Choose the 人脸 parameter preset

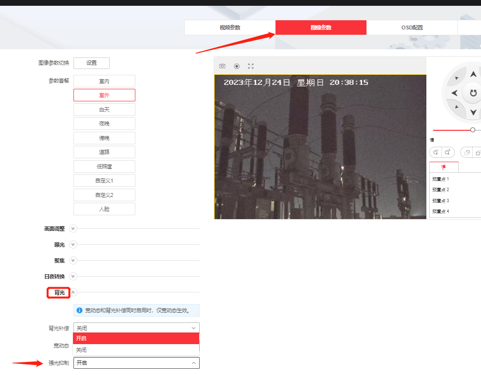pyautogui.click(x=104, y=209)
